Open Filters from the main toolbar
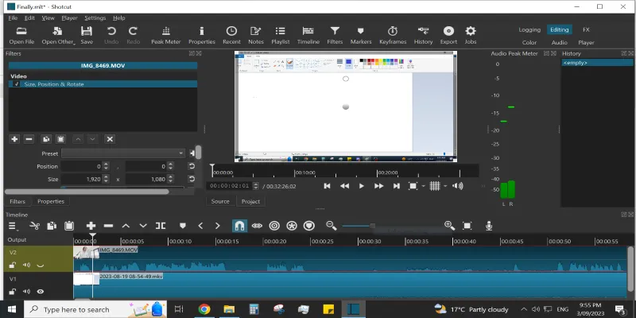 click(335, 35)
